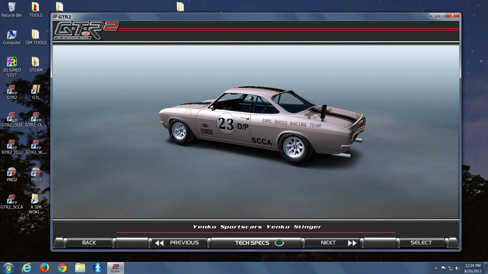
Task: Open the TOOLS folder on desktop
Action: [36, 10]
